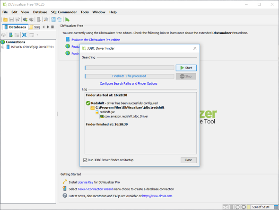This screenshot has height=210, width=279.
Task: Select the Connections root label
Action: pos(15,42)
